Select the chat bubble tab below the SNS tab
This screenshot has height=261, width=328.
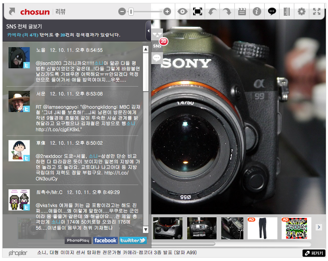pyautogui.click(x=157, y=58)
